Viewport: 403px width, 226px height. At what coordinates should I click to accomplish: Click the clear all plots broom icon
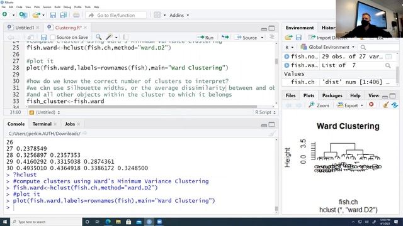[x=385, y=105]
